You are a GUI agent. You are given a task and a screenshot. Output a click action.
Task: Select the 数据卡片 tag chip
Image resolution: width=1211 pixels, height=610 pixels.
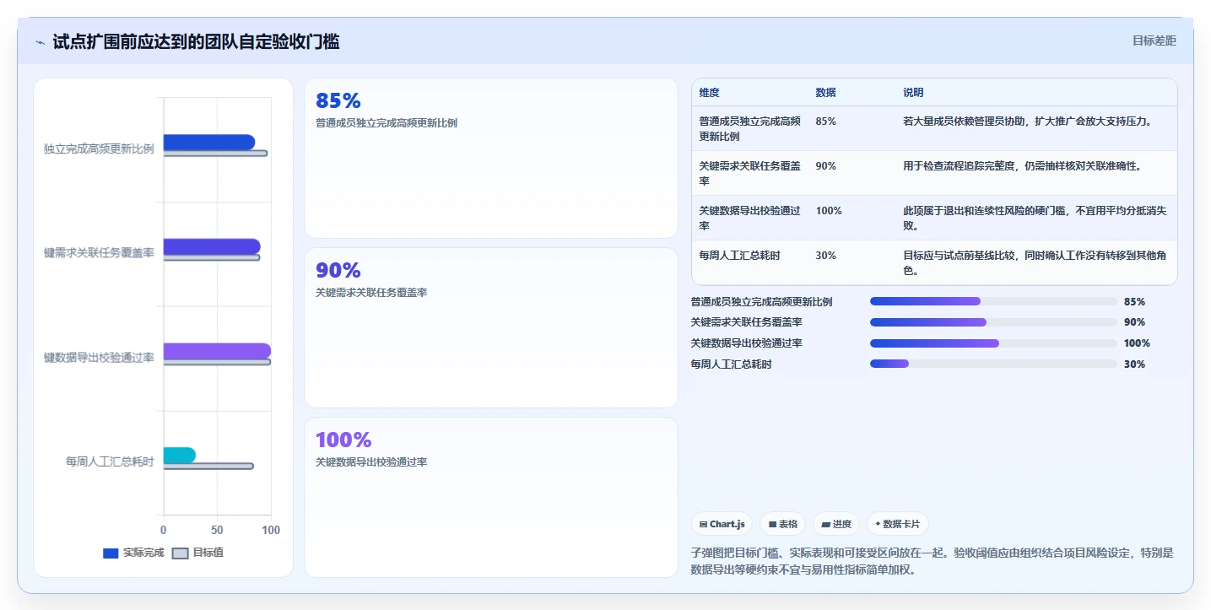(x=897, y=524)
